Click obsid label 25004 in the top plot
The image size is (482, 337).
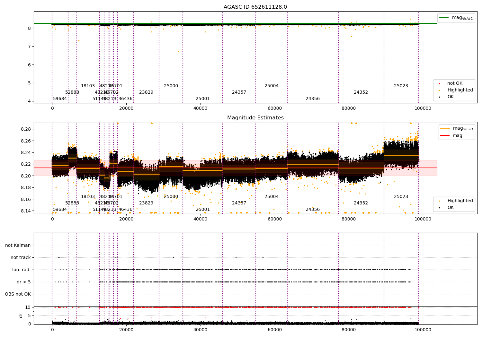272,86
